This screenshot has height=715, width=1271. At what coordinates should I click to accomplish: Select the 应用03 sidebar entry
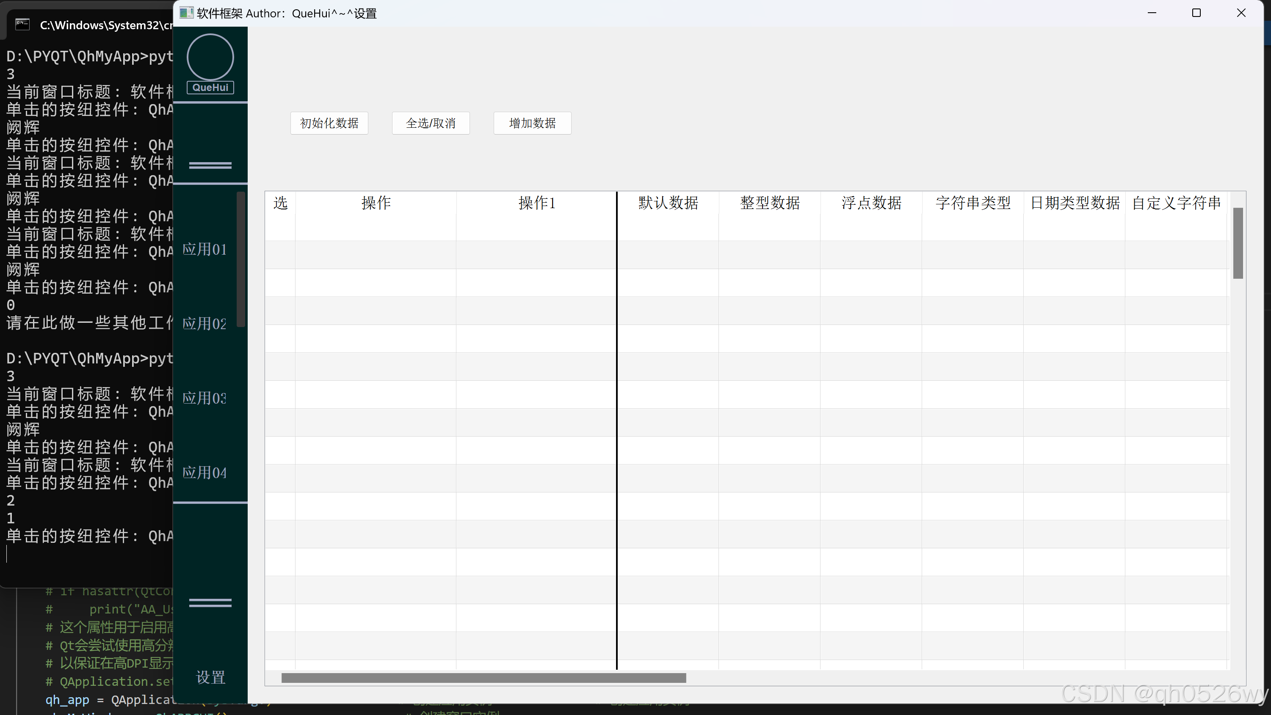pos(205,398)
